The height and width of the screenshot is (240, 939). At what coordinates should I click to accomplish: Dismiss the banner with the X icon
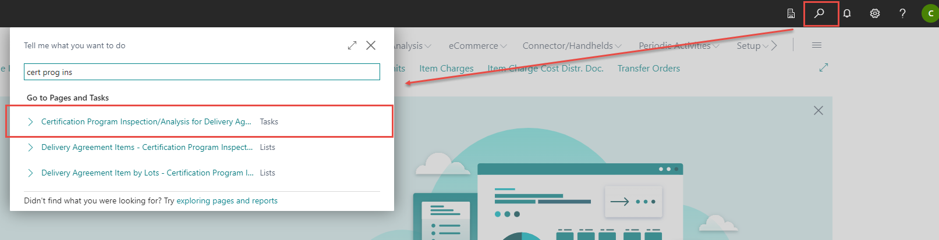(x=818, y=110)
